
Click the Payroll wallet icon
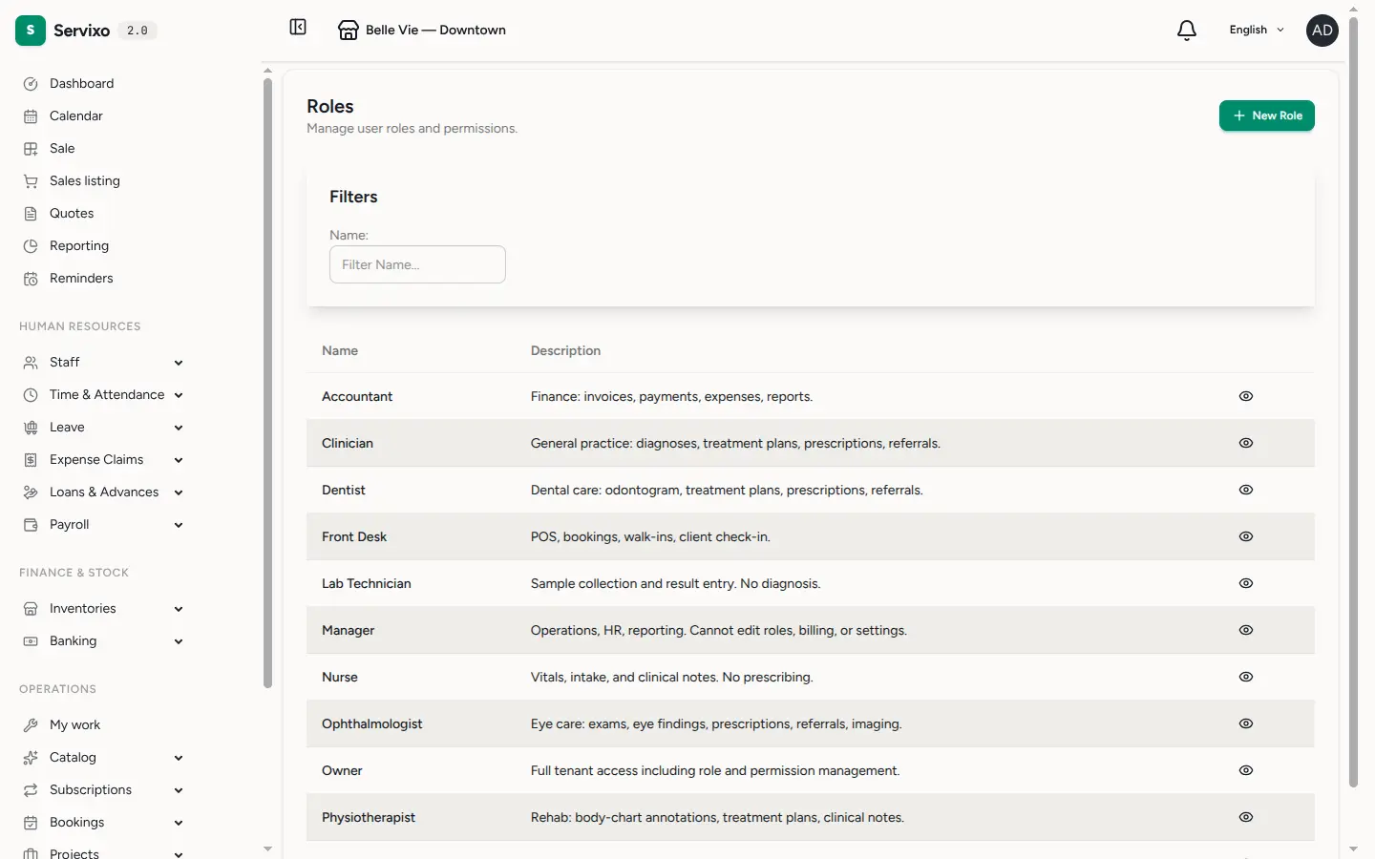[31, 525]
